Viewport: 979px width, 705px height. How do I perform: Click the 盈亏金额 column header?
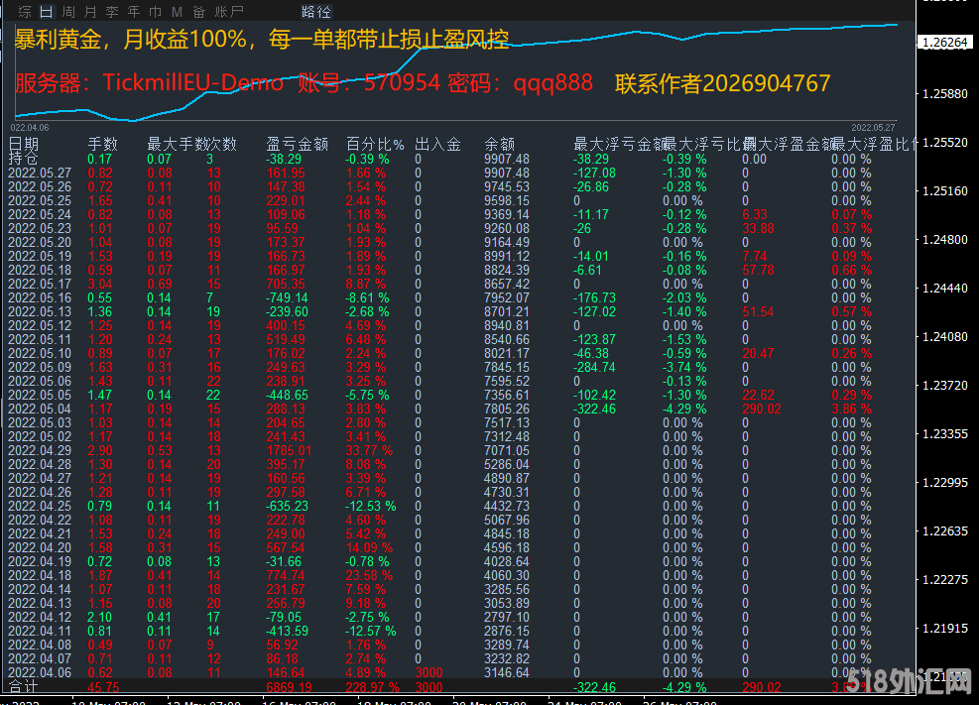298,144
